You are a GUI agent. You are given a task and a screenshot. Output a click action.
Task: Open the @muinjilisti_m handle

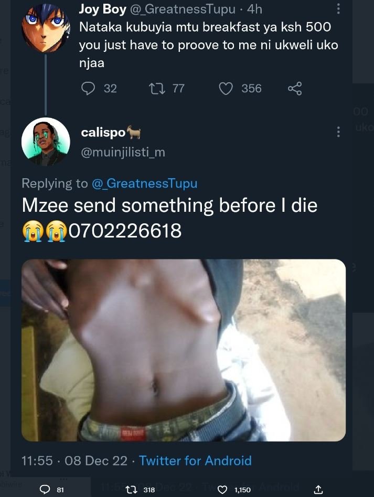coord(123,152)
